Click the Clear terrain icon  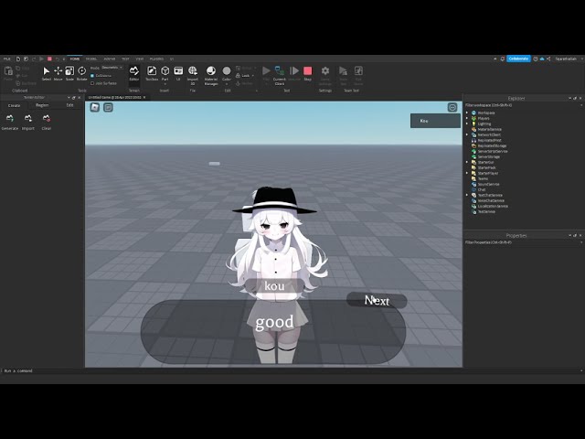(46, 120)
